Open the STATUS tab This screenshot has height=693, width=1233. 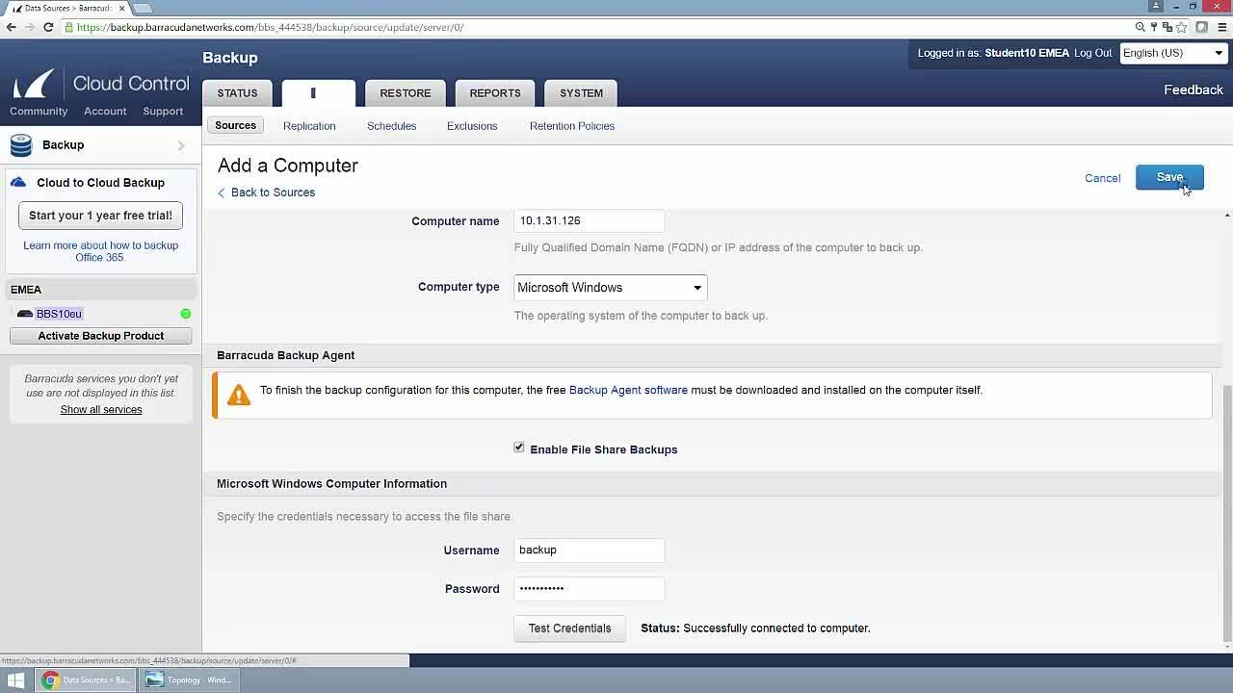pos(237,93)
